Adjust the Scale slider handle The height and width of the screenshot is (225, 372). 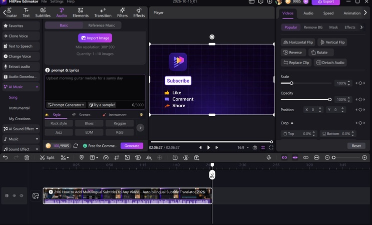[291, 83]
